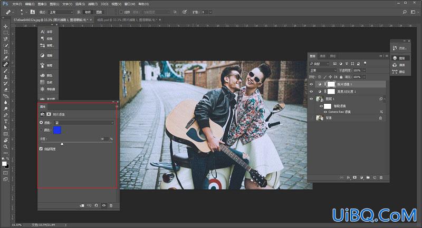422x228 pixels.
Task: Click the blue photo filter color swatch
Action: pyautogui.click(x=57, y=130)
